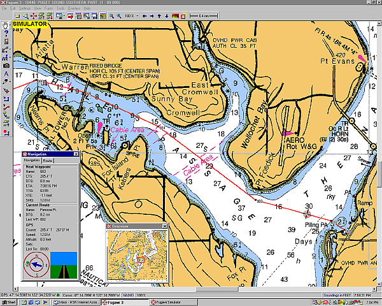The image size is (382, 306).
Task: Open the View menu
Action: 38,8
